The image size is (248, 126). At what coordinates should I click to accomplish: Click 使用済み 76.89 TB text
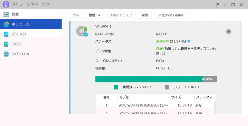[137, 87]
